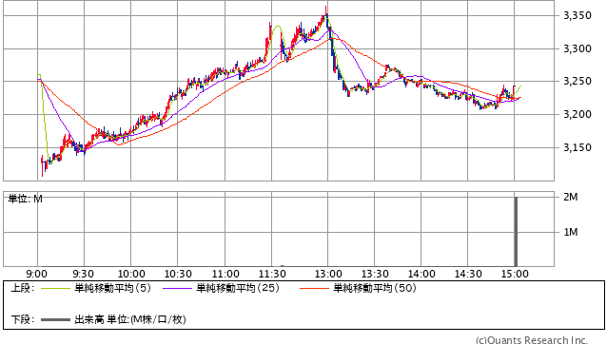Click the 1M volume axis label

(x=571, y=232)
